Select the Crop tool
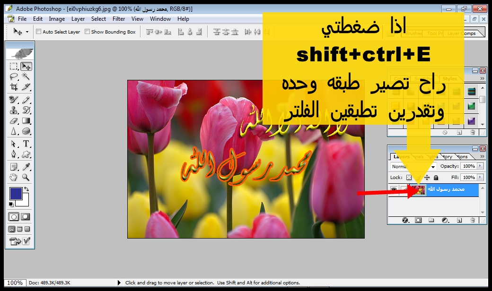 [14, 87]
